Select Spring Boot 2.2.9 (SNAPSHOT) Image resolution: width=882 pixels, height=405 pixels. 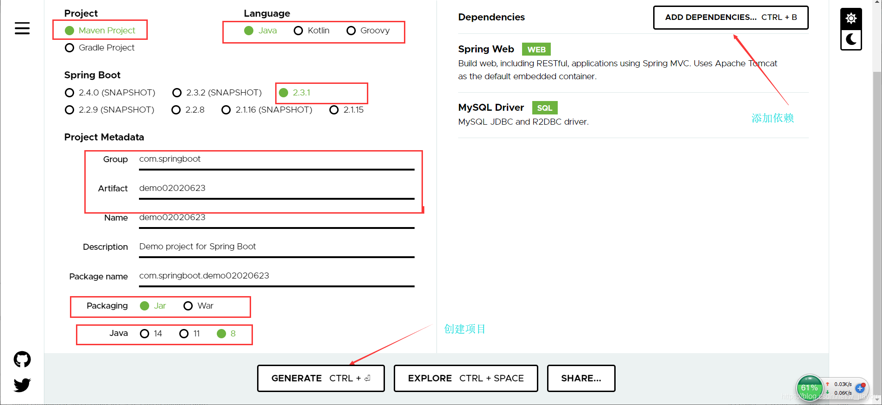pyautogui.click(x=109, y=110)
